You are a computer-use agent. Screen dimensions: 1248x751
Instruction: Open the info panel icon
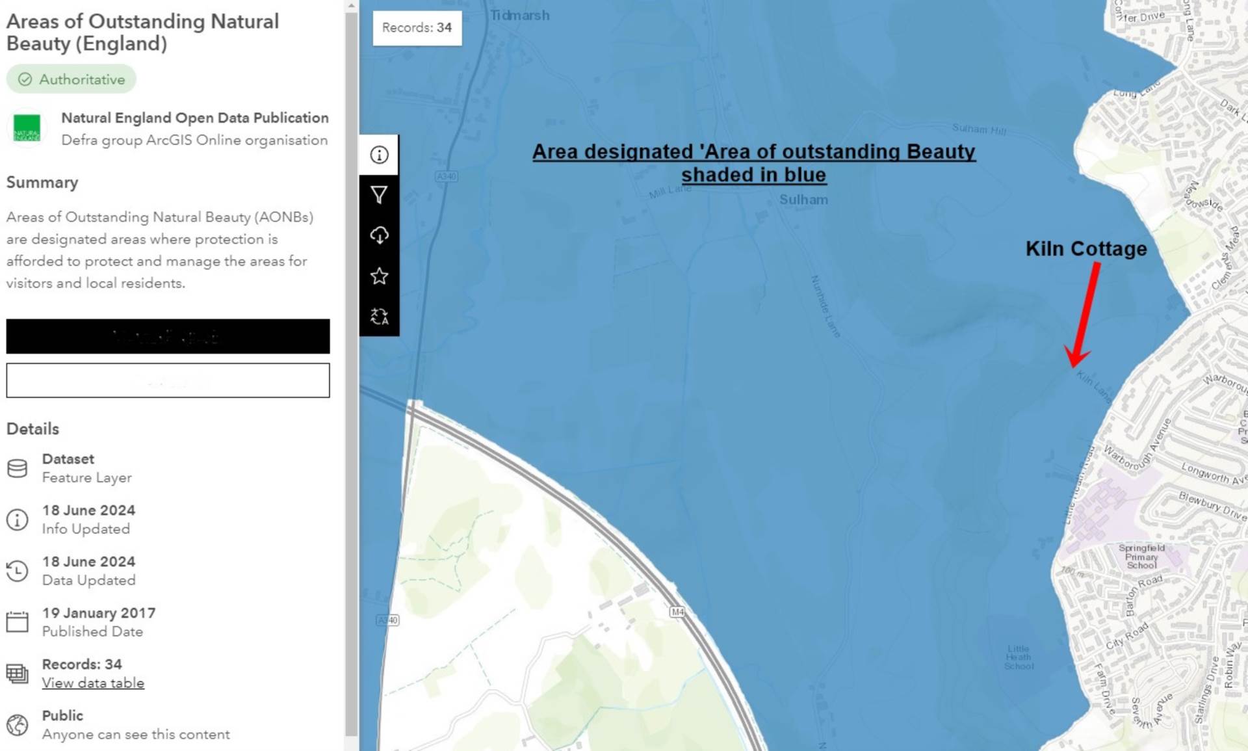pyautogui.click(x=379, y=155)
